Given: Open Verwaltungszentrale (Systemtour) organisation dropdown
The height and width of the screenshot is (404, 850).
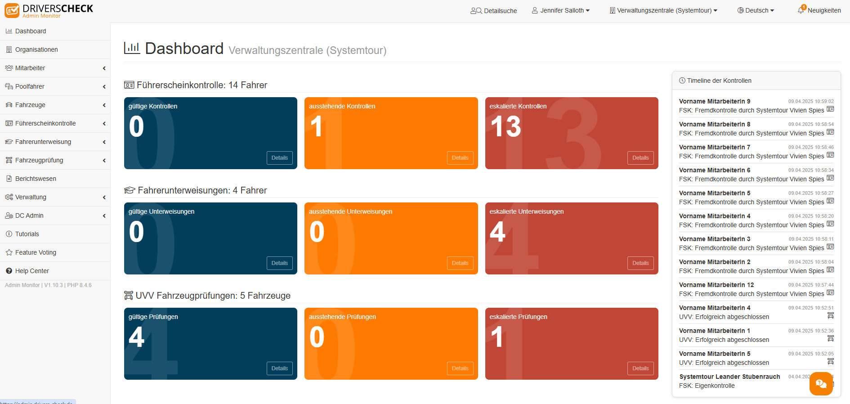Looking at the screenshot, I should tap(663, 10).
